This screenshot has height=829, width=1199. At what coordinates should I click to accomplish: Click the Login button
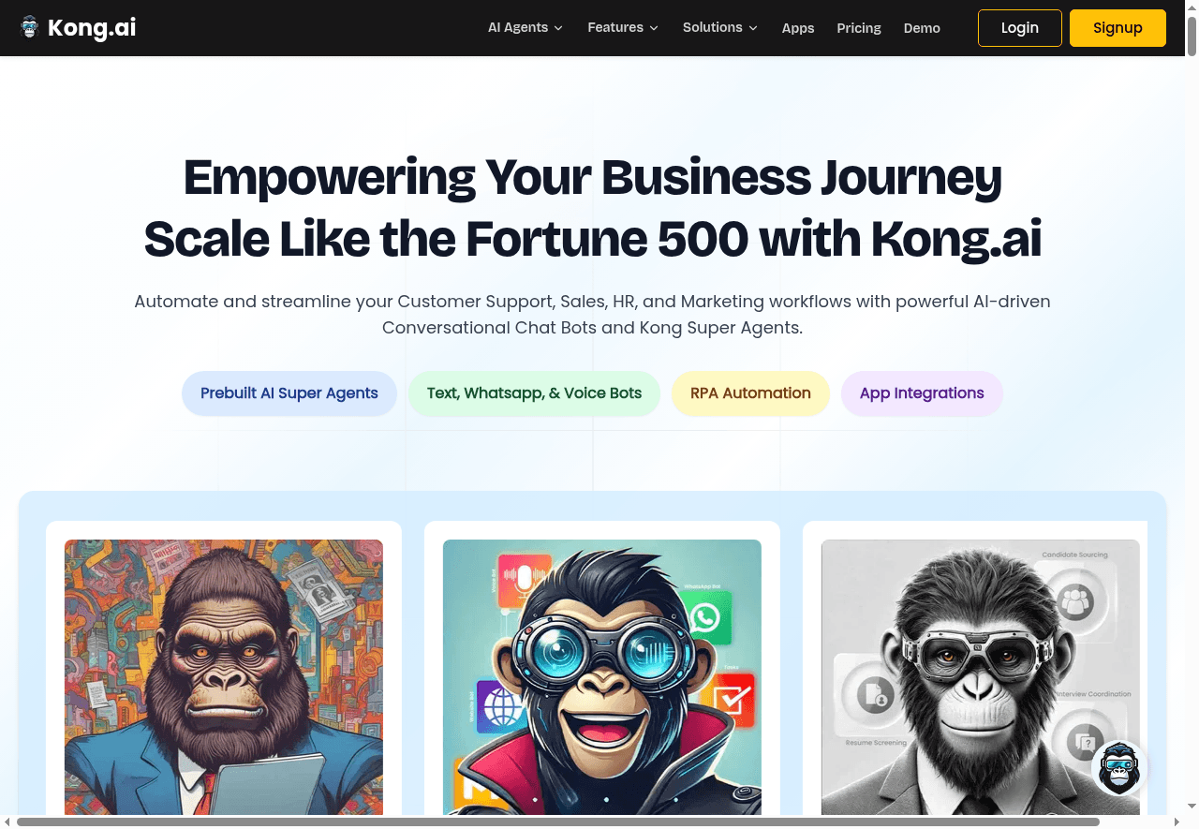coord(1019,28)
